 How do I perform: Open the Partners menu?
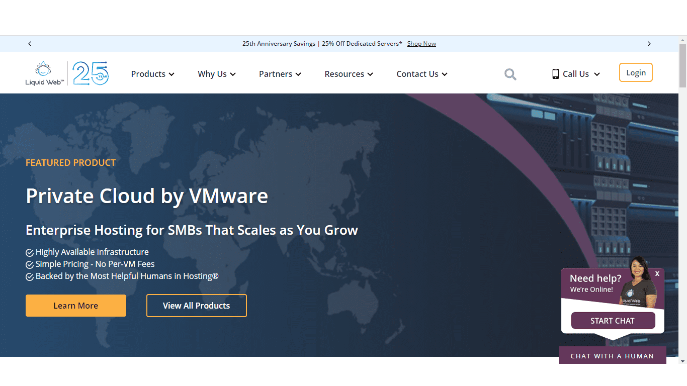click(280, 74)
